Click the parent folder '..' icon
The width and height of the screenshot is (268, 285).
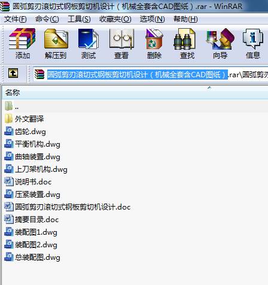coord(8,106)
